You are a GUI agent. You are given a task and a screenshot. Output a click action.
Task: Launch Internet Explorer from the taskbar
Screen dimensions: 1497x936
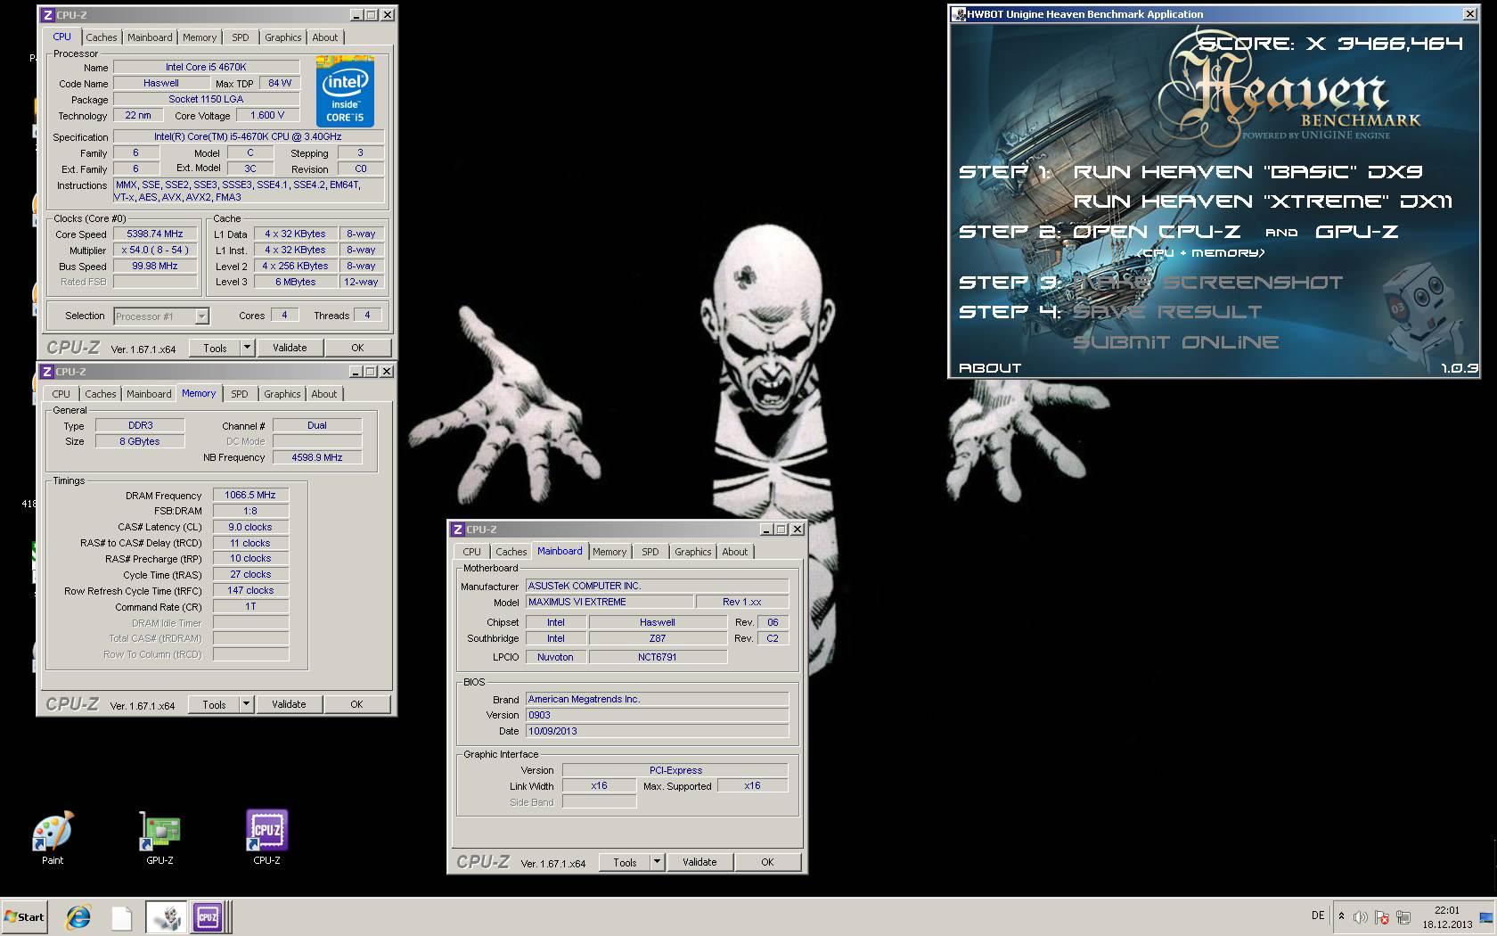tap(78, 916)
